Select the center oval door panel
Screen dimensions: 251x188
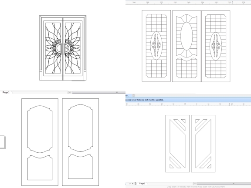pos(187,46)
